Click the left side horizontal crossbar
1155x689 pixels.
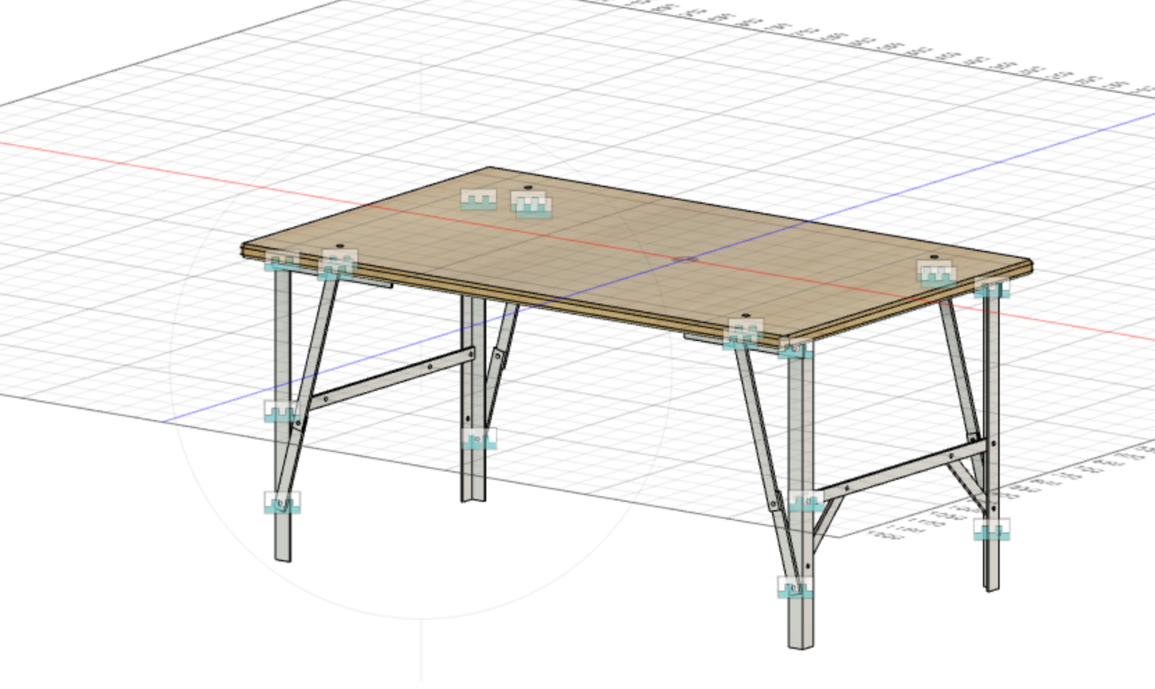point(392,378)
